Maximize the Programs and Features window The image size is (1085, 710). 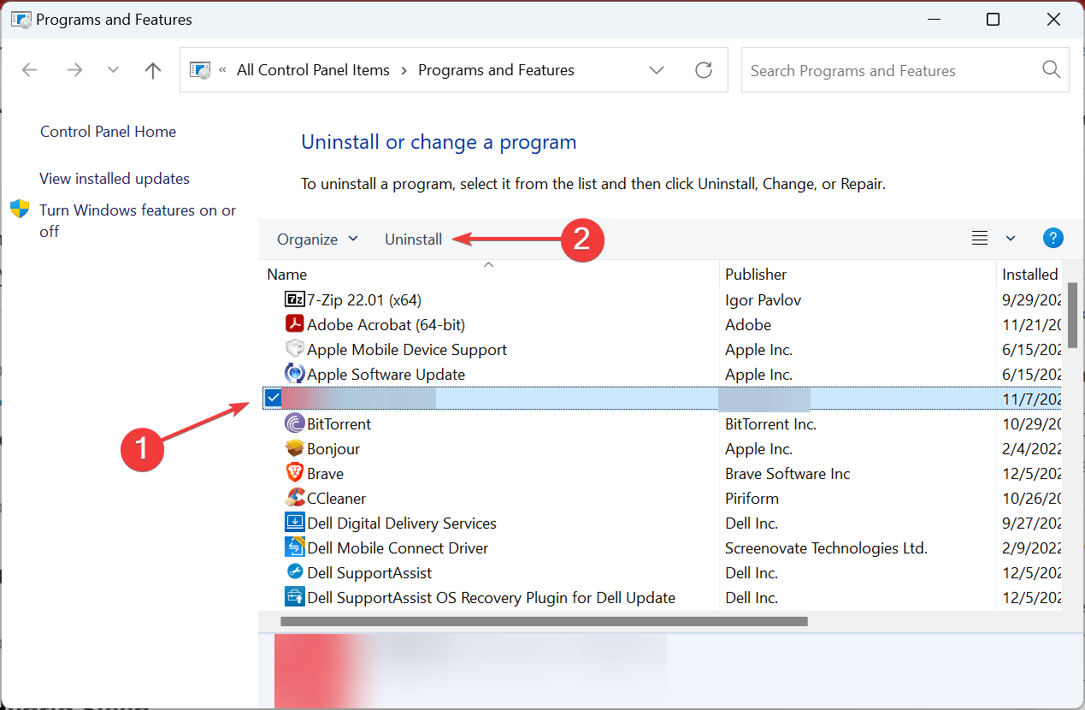click(993, 20)
